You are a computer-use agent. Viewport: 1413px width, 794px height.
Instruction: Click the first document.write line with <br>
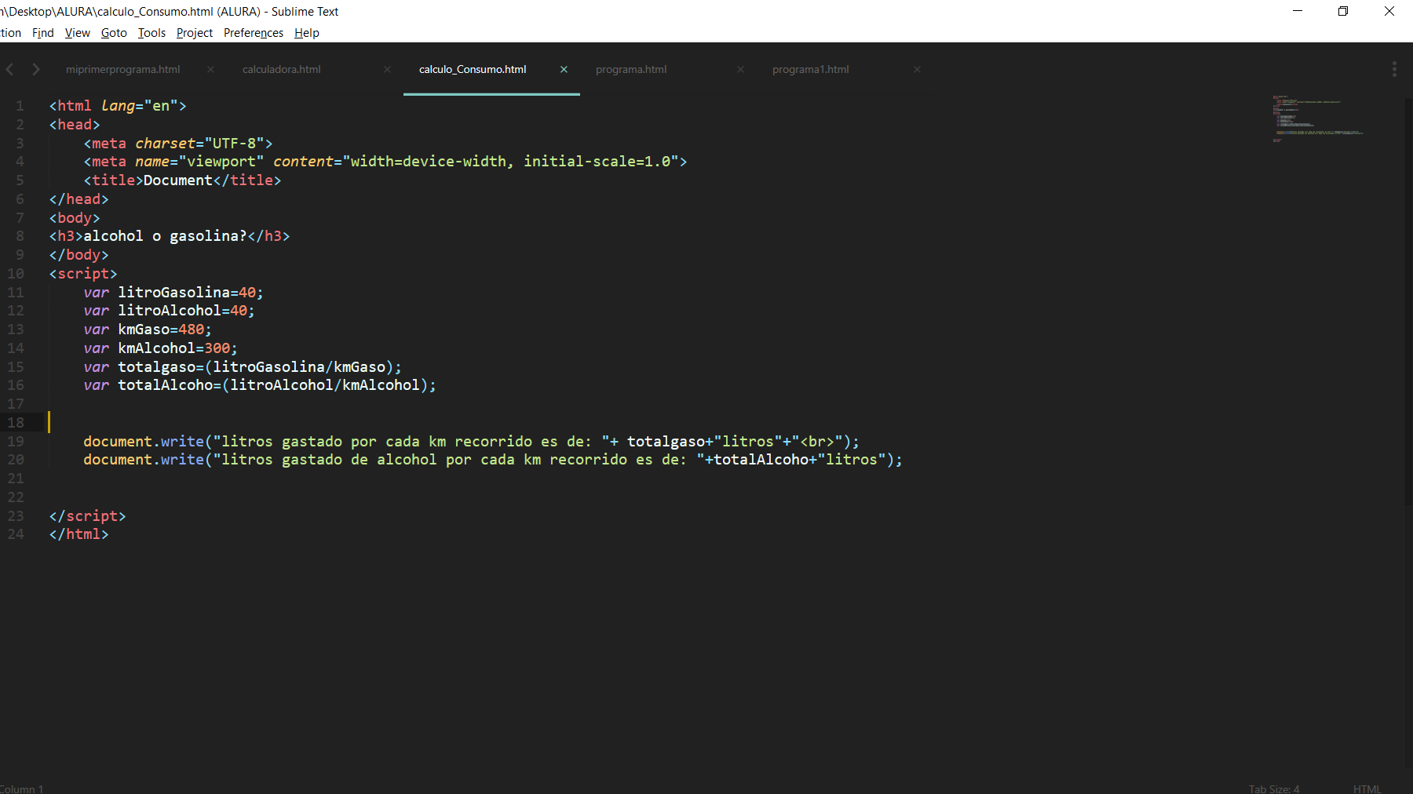pos(472,442)
